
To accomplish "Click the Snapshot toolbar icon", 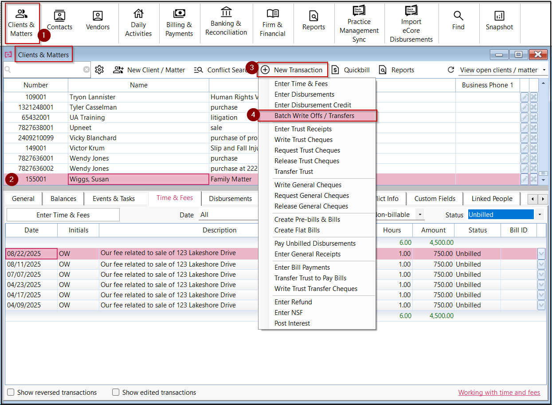I will point(499,21).
